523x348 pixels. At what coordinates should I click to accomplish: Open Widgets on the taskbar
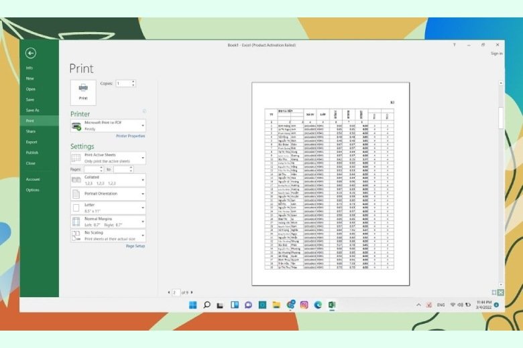point(235,305)
